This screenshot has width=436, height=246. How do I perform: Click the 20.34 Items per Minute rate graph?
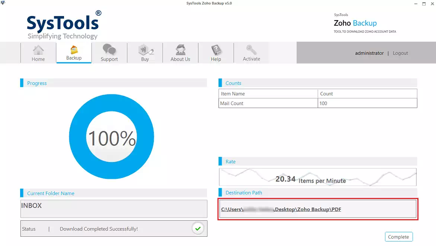pyautogui.click(x=318, y=177)
